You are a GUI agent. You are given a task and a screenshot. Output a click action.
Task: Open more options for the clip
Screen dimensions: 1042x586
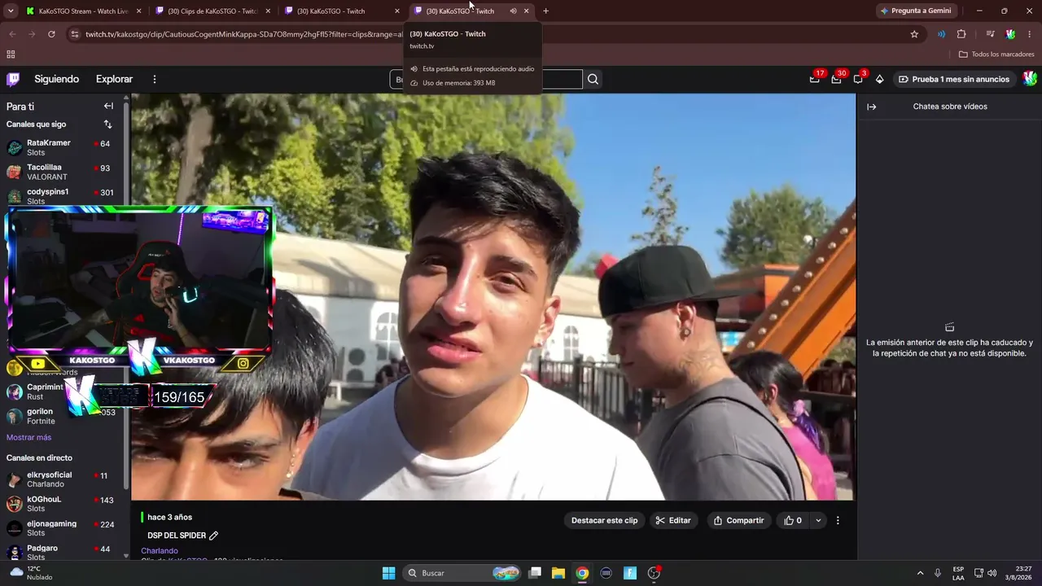coord(838,520)
